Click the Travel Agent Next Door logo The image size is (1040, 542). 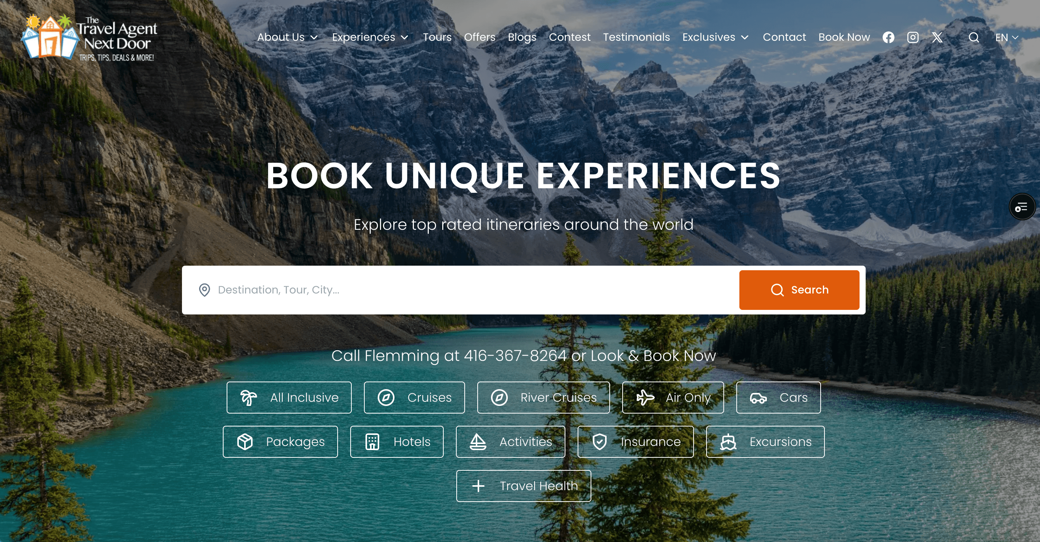90,37
